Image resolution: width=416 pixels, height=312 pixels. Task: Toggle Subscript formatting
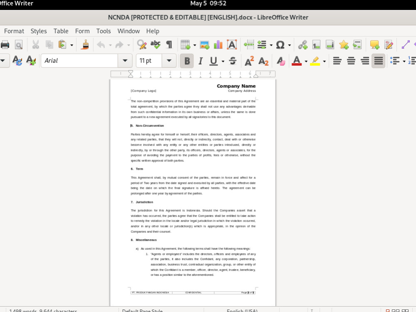[263, 61]
